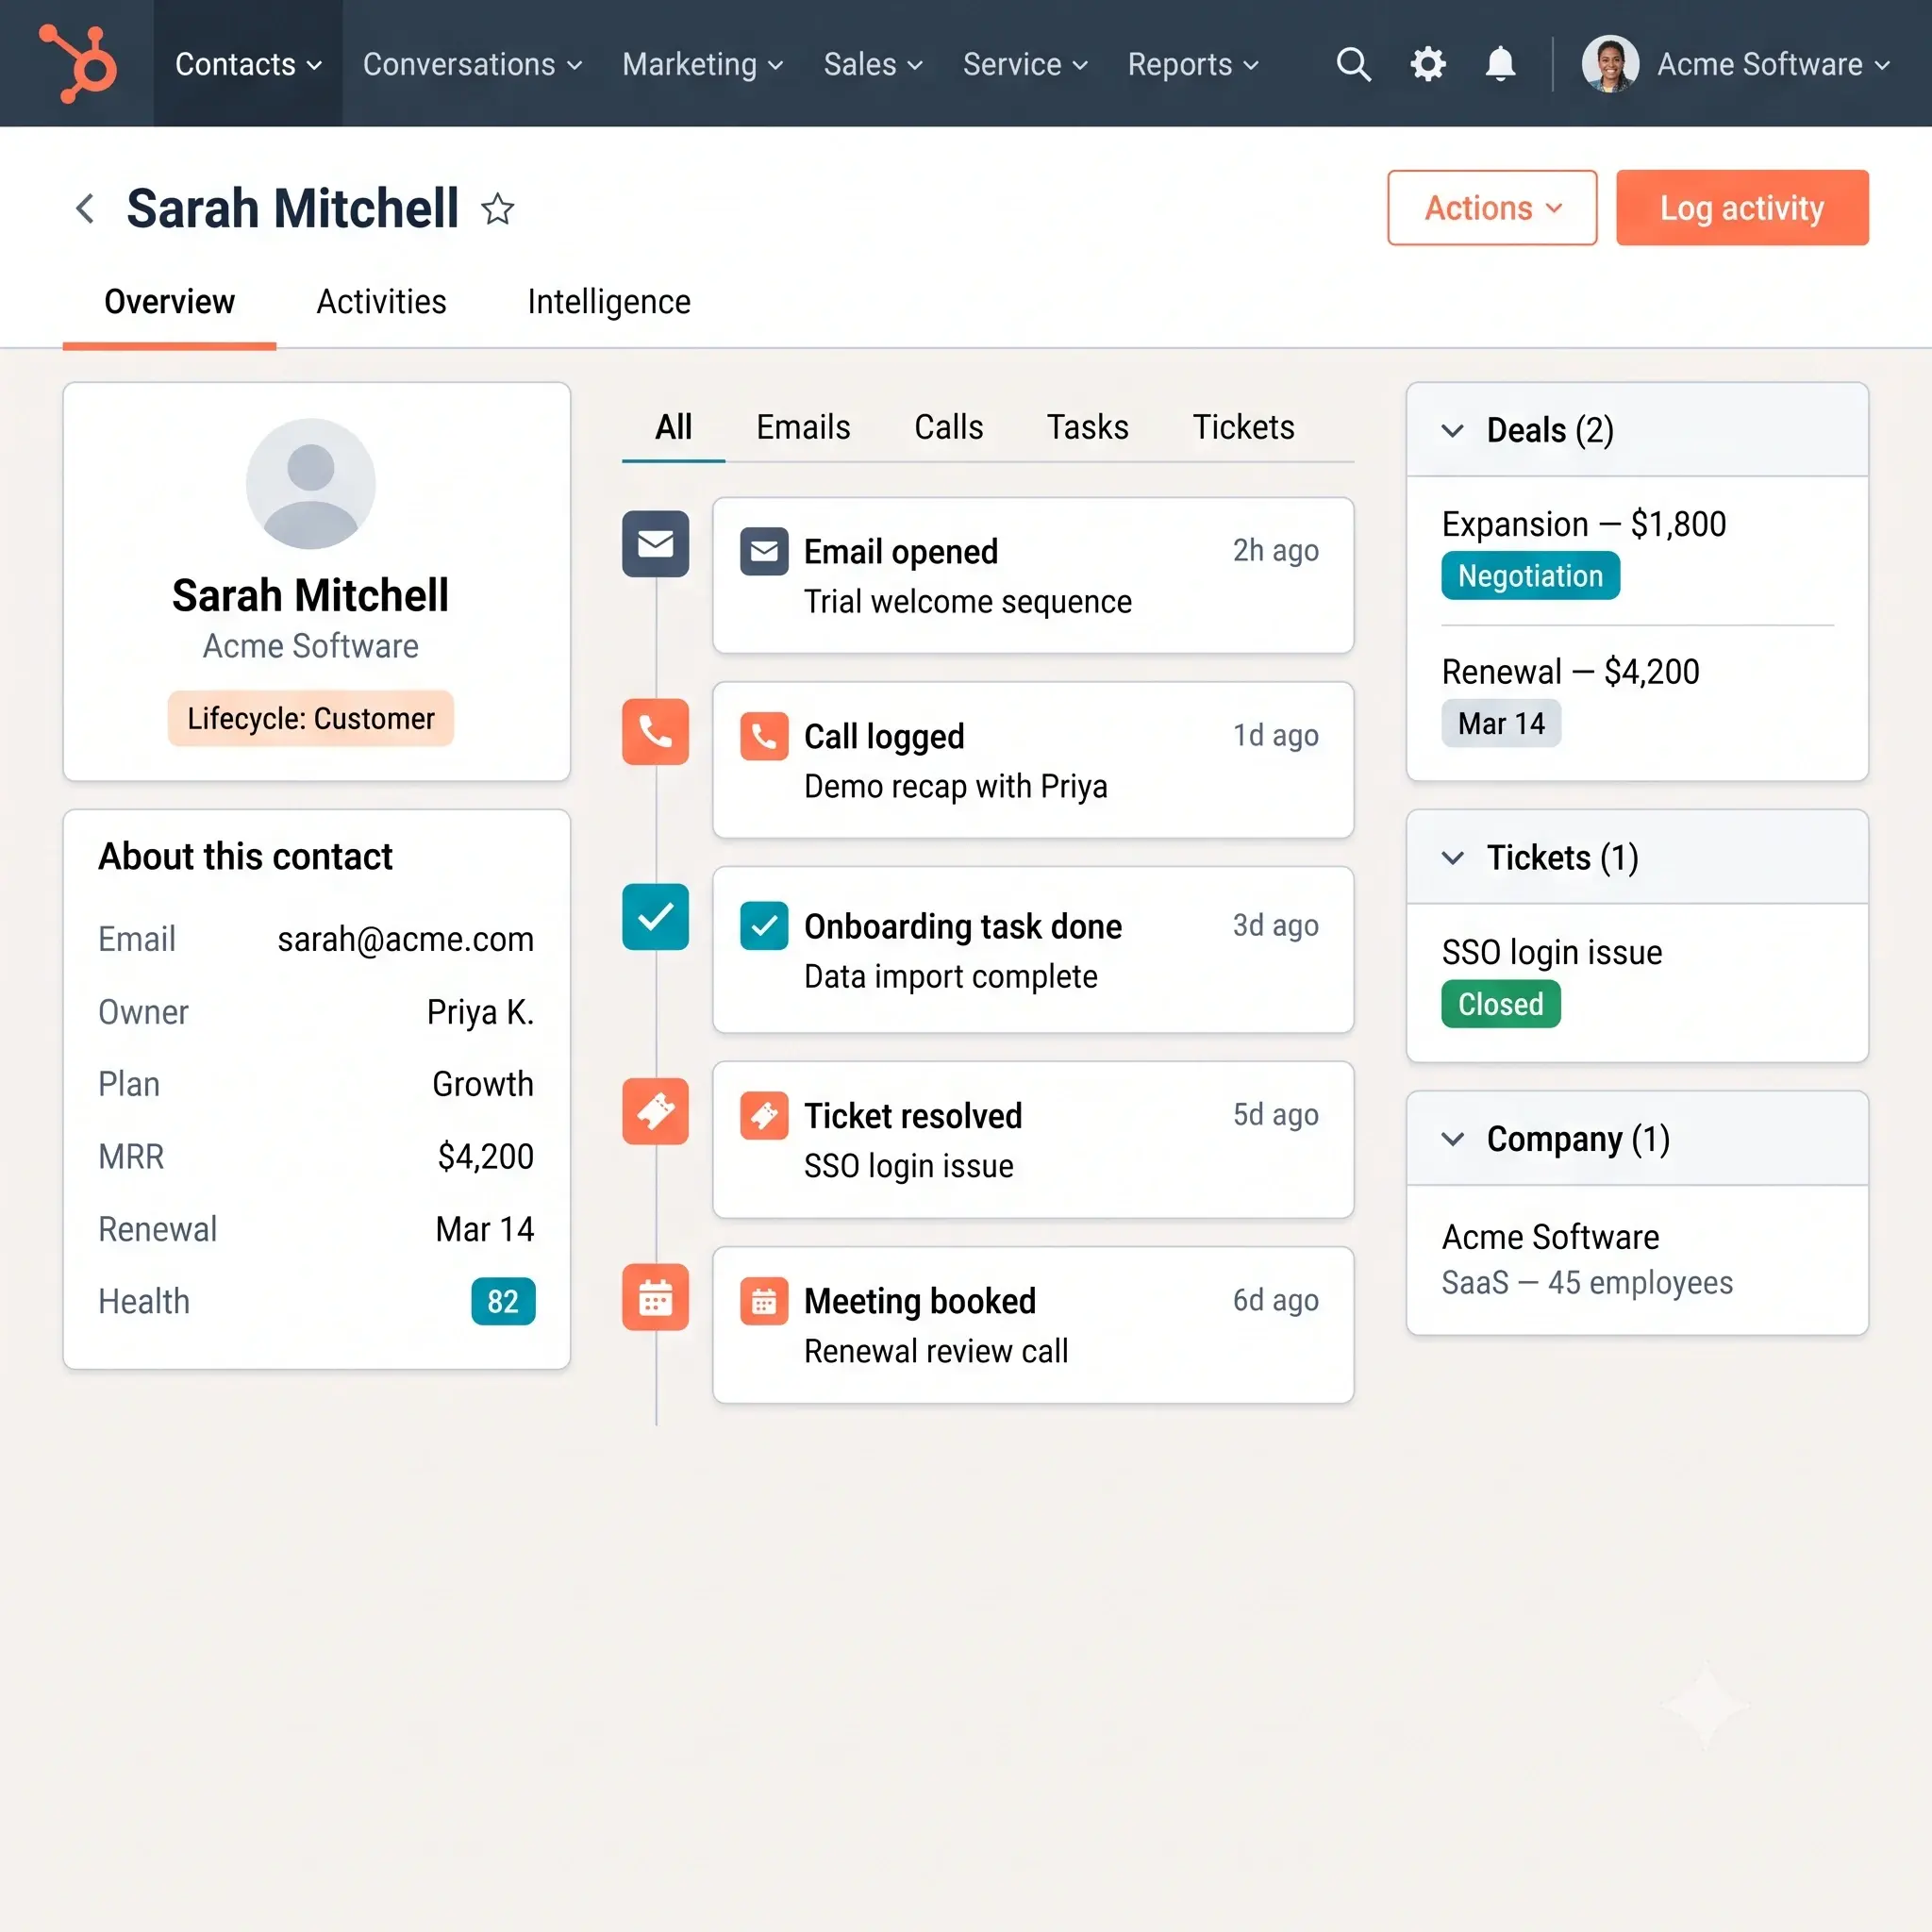Screen dimensions: 1932x1932
Task: Open the Service dropdown menu
Action: (1025, 64)
